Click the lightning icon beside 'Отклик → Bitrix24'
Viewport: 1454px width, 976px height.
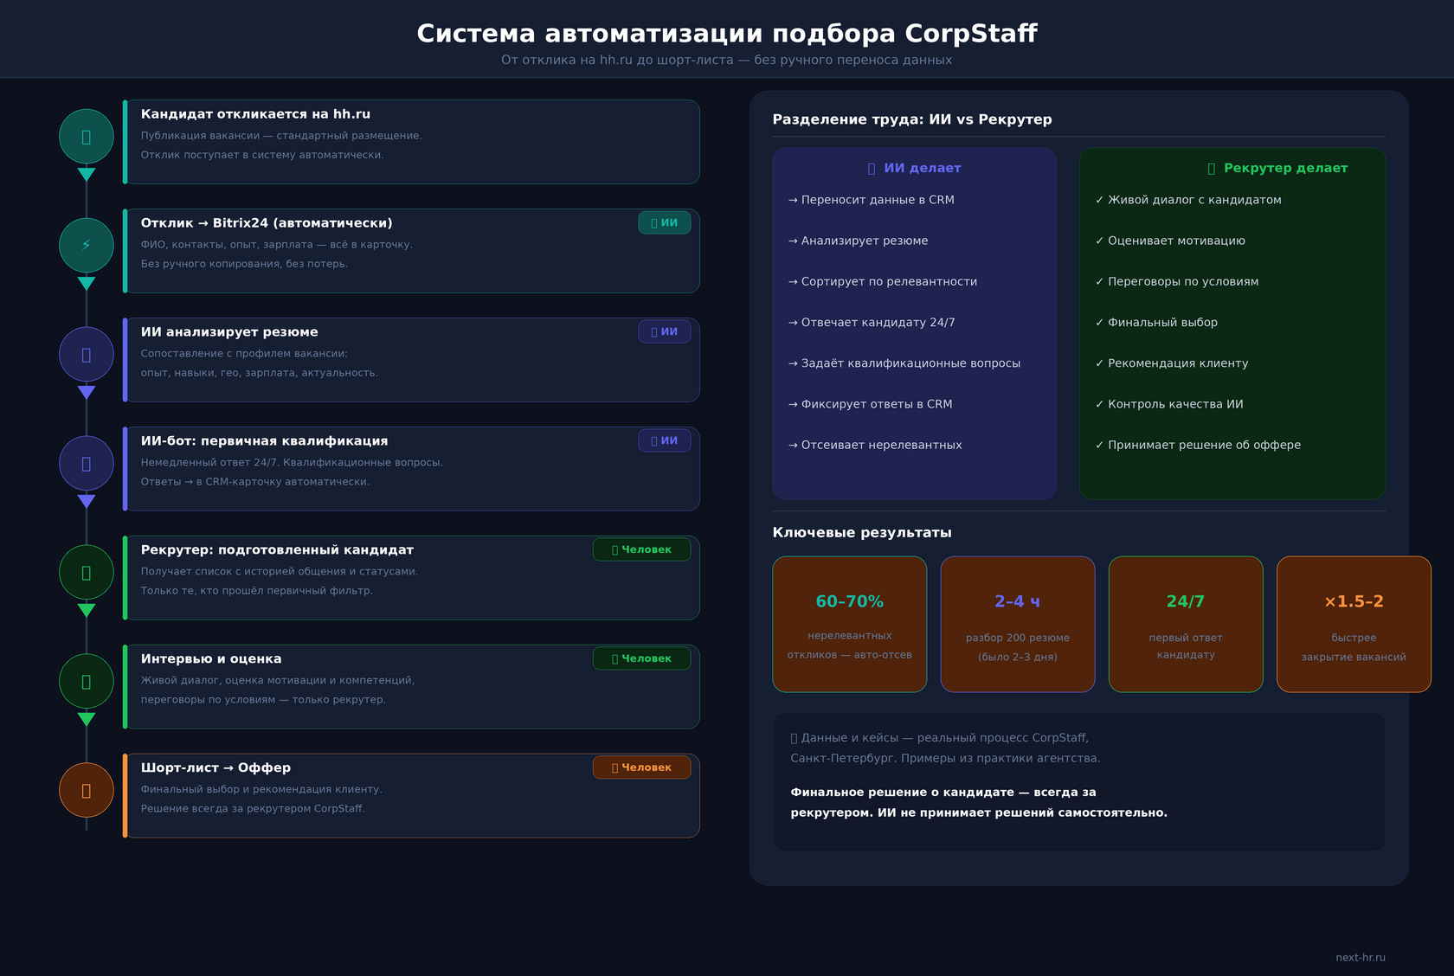tap(87, 246)
